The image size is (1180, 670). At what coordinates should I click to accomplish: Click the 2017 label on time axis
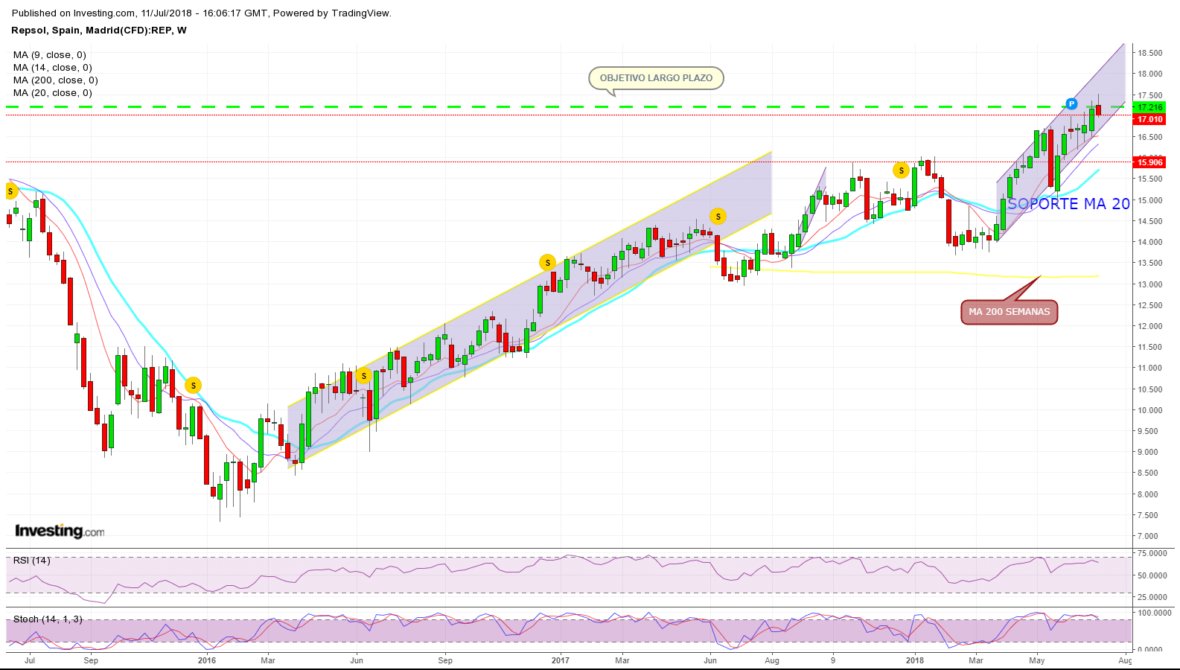(561, 660)
